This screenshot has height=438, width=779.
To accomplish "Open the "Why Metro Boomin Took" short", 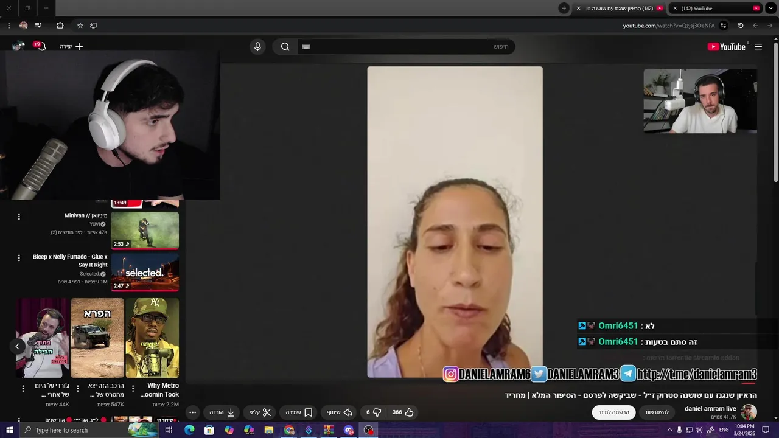I will (152, 338).
